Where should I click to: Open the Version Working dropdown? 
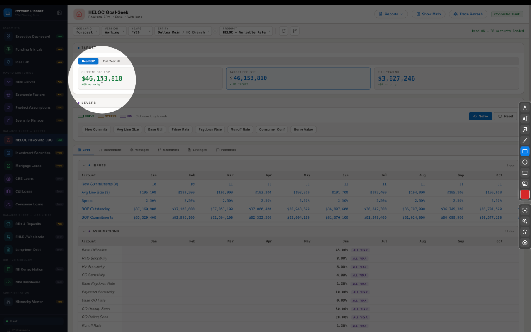pos(114,31)
